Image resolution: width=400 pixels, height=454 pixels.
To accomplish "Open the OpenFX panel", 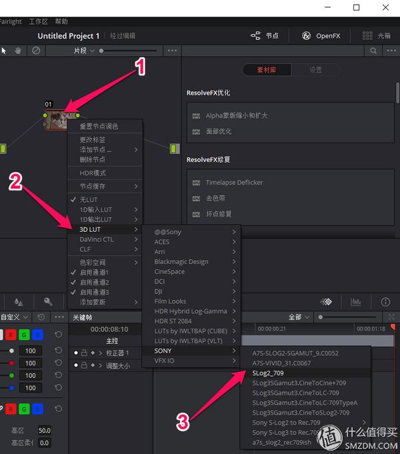I will (x=321, y=36).
